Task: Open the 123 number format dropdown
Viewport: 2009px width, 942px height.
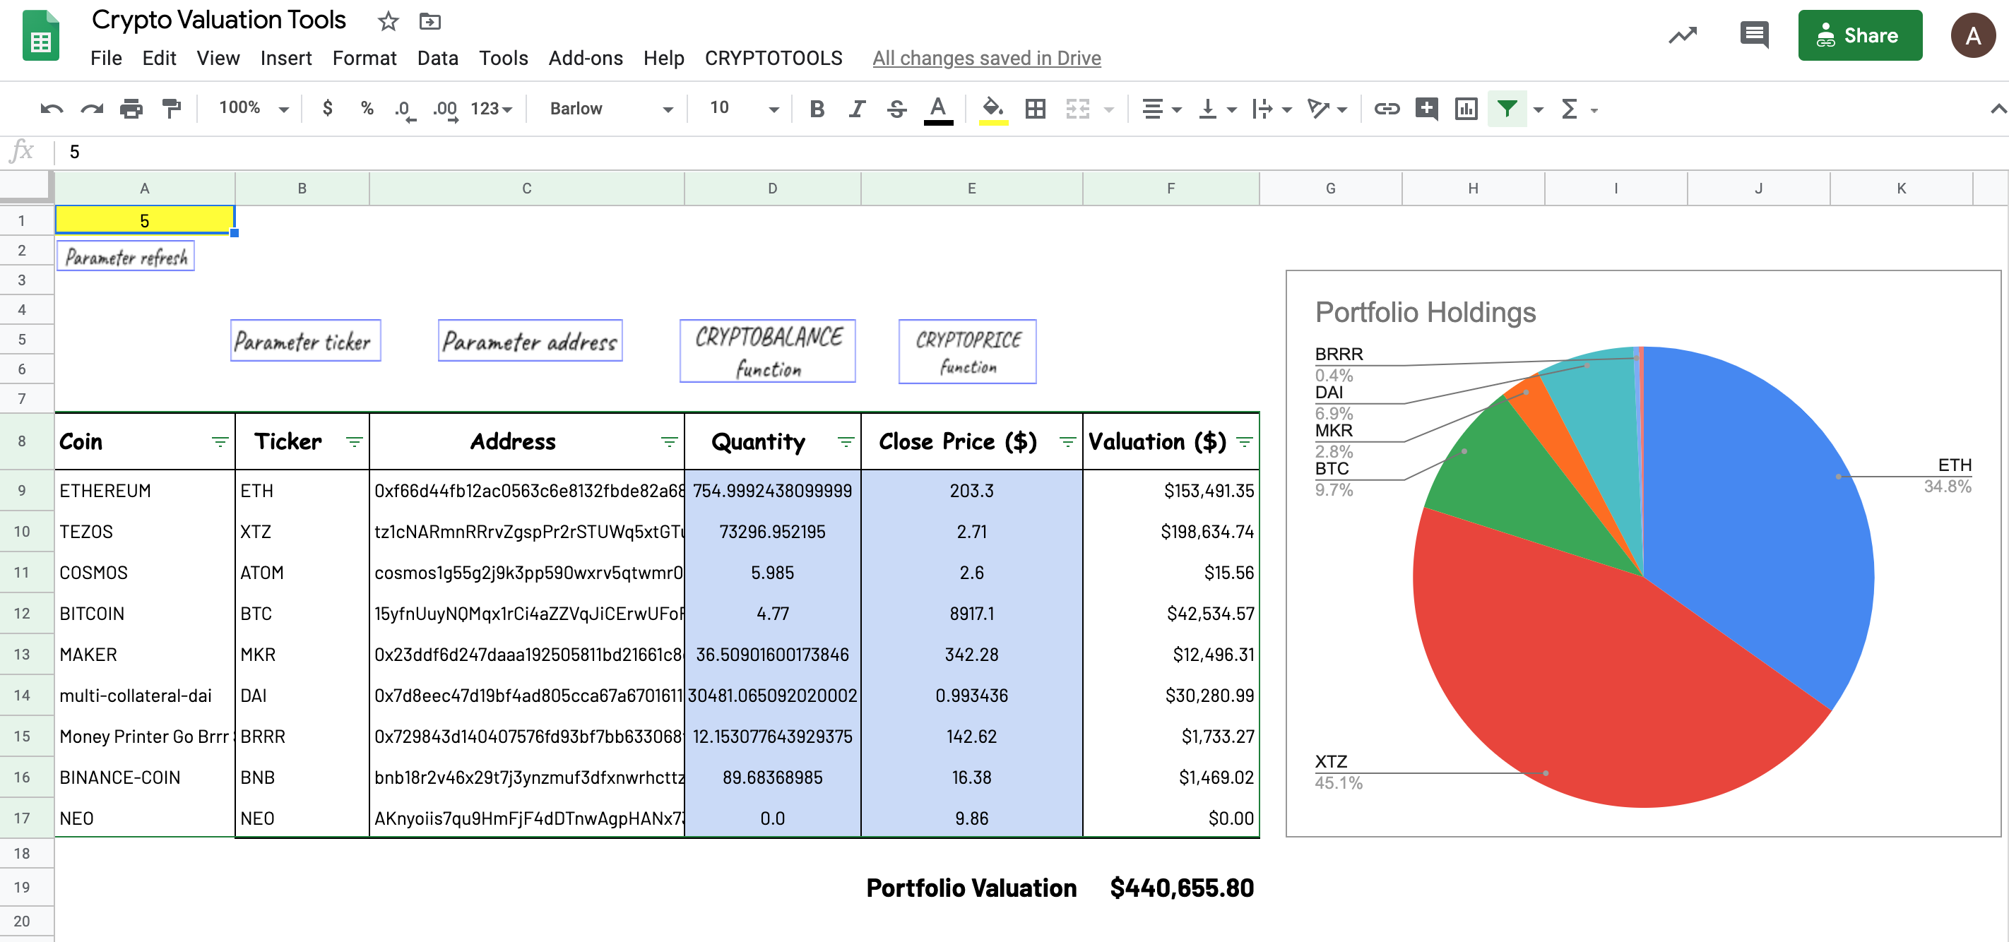Action: 492,109
